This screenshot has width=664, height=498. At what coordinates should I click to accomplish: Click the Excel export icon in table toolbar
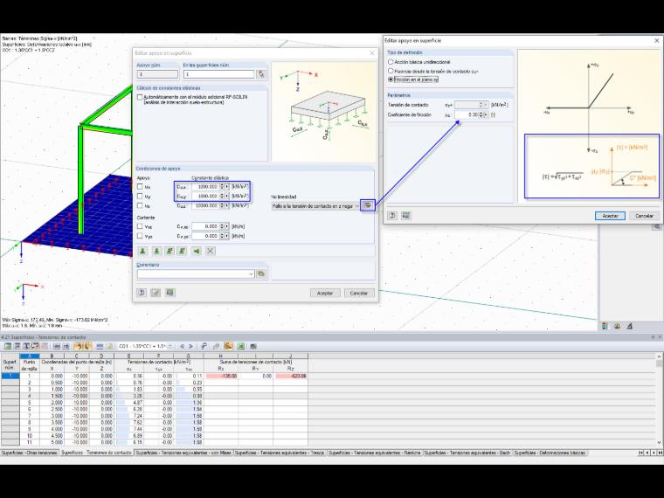click(x=241, y=346)
